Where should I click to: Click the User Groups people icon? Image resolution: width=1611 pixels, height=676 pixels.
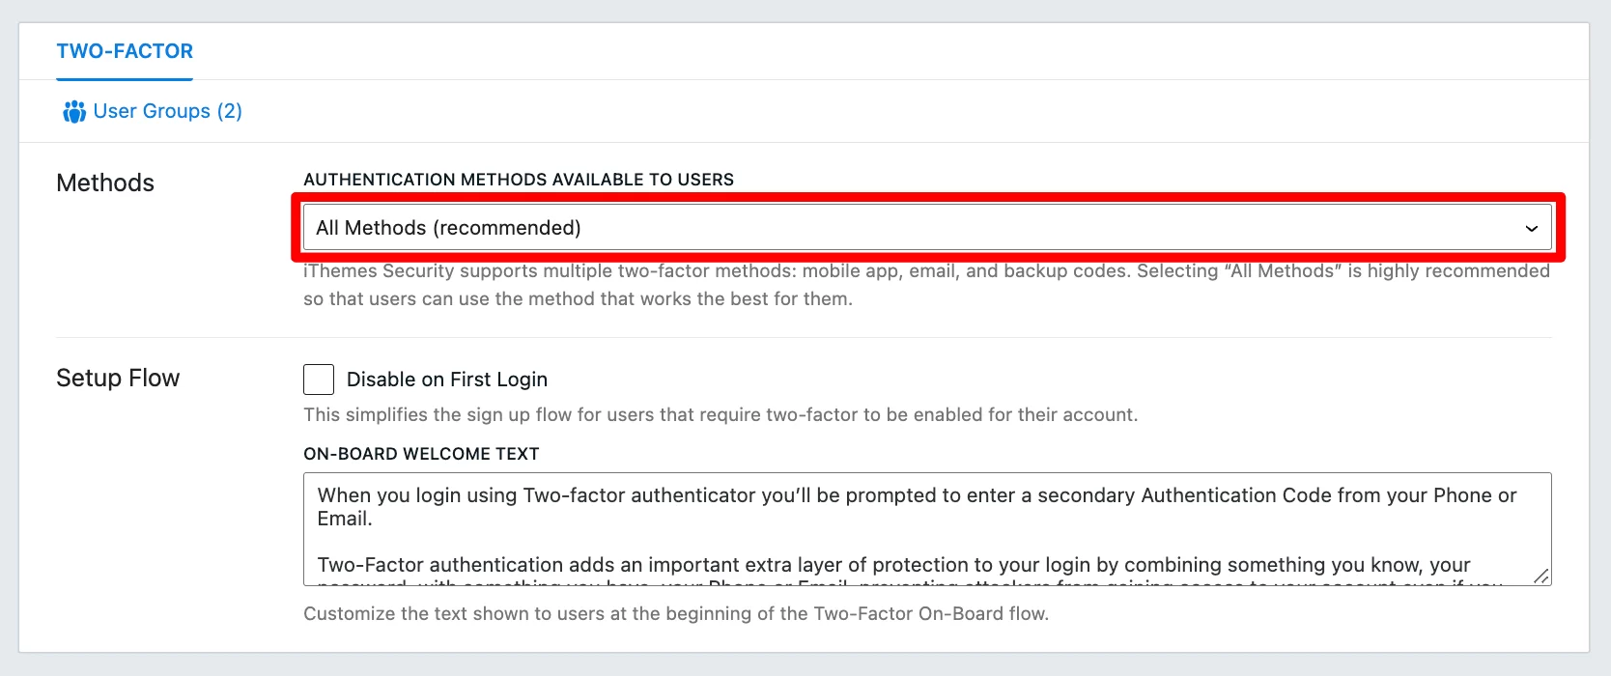pos(74,112)
